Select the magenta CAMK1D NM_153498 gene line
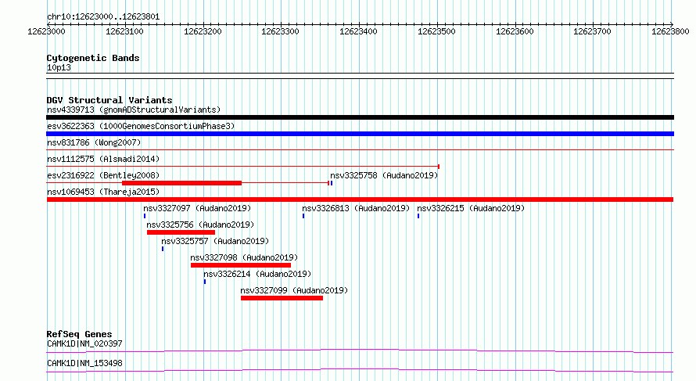The width and height of the screenshot is (696, 381). pos(360,370)
